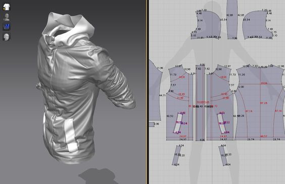Click the 42.89 measurement on hood strip
This screenshot has height=184, width=285.
coord(229,15)
